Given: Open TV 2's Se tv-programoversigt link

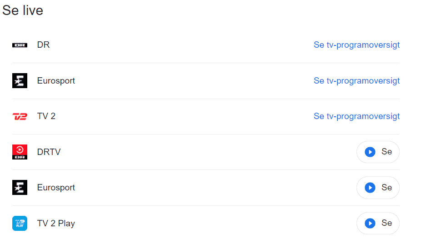Looking at the screenshot, I should (x=356, y=116).
